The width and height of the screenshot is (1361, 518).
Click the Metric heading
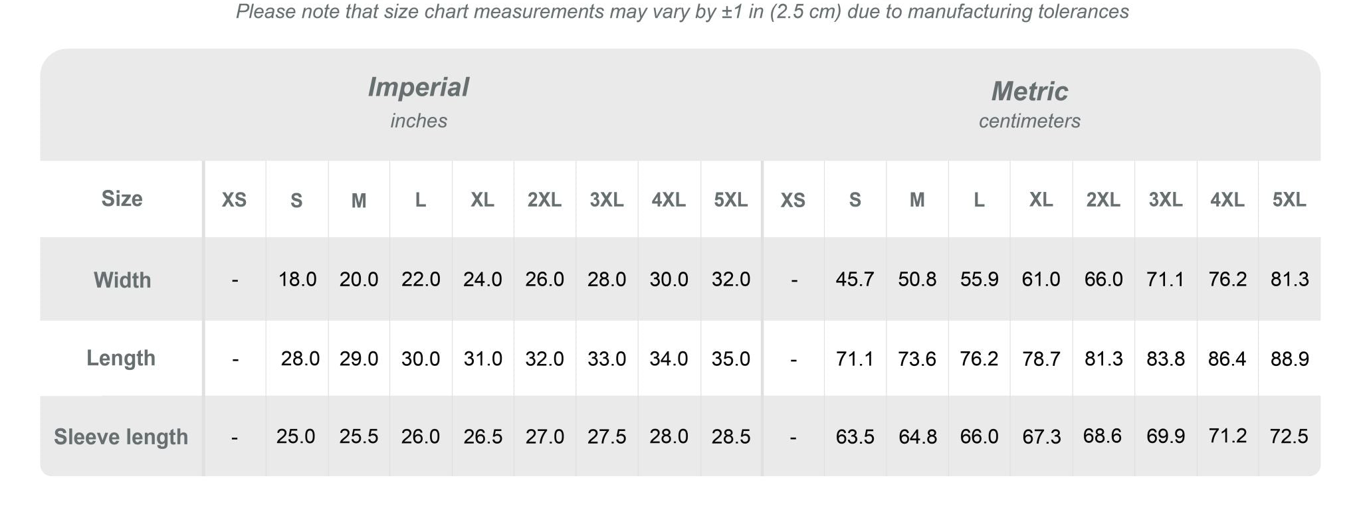tap(1029, 91)
